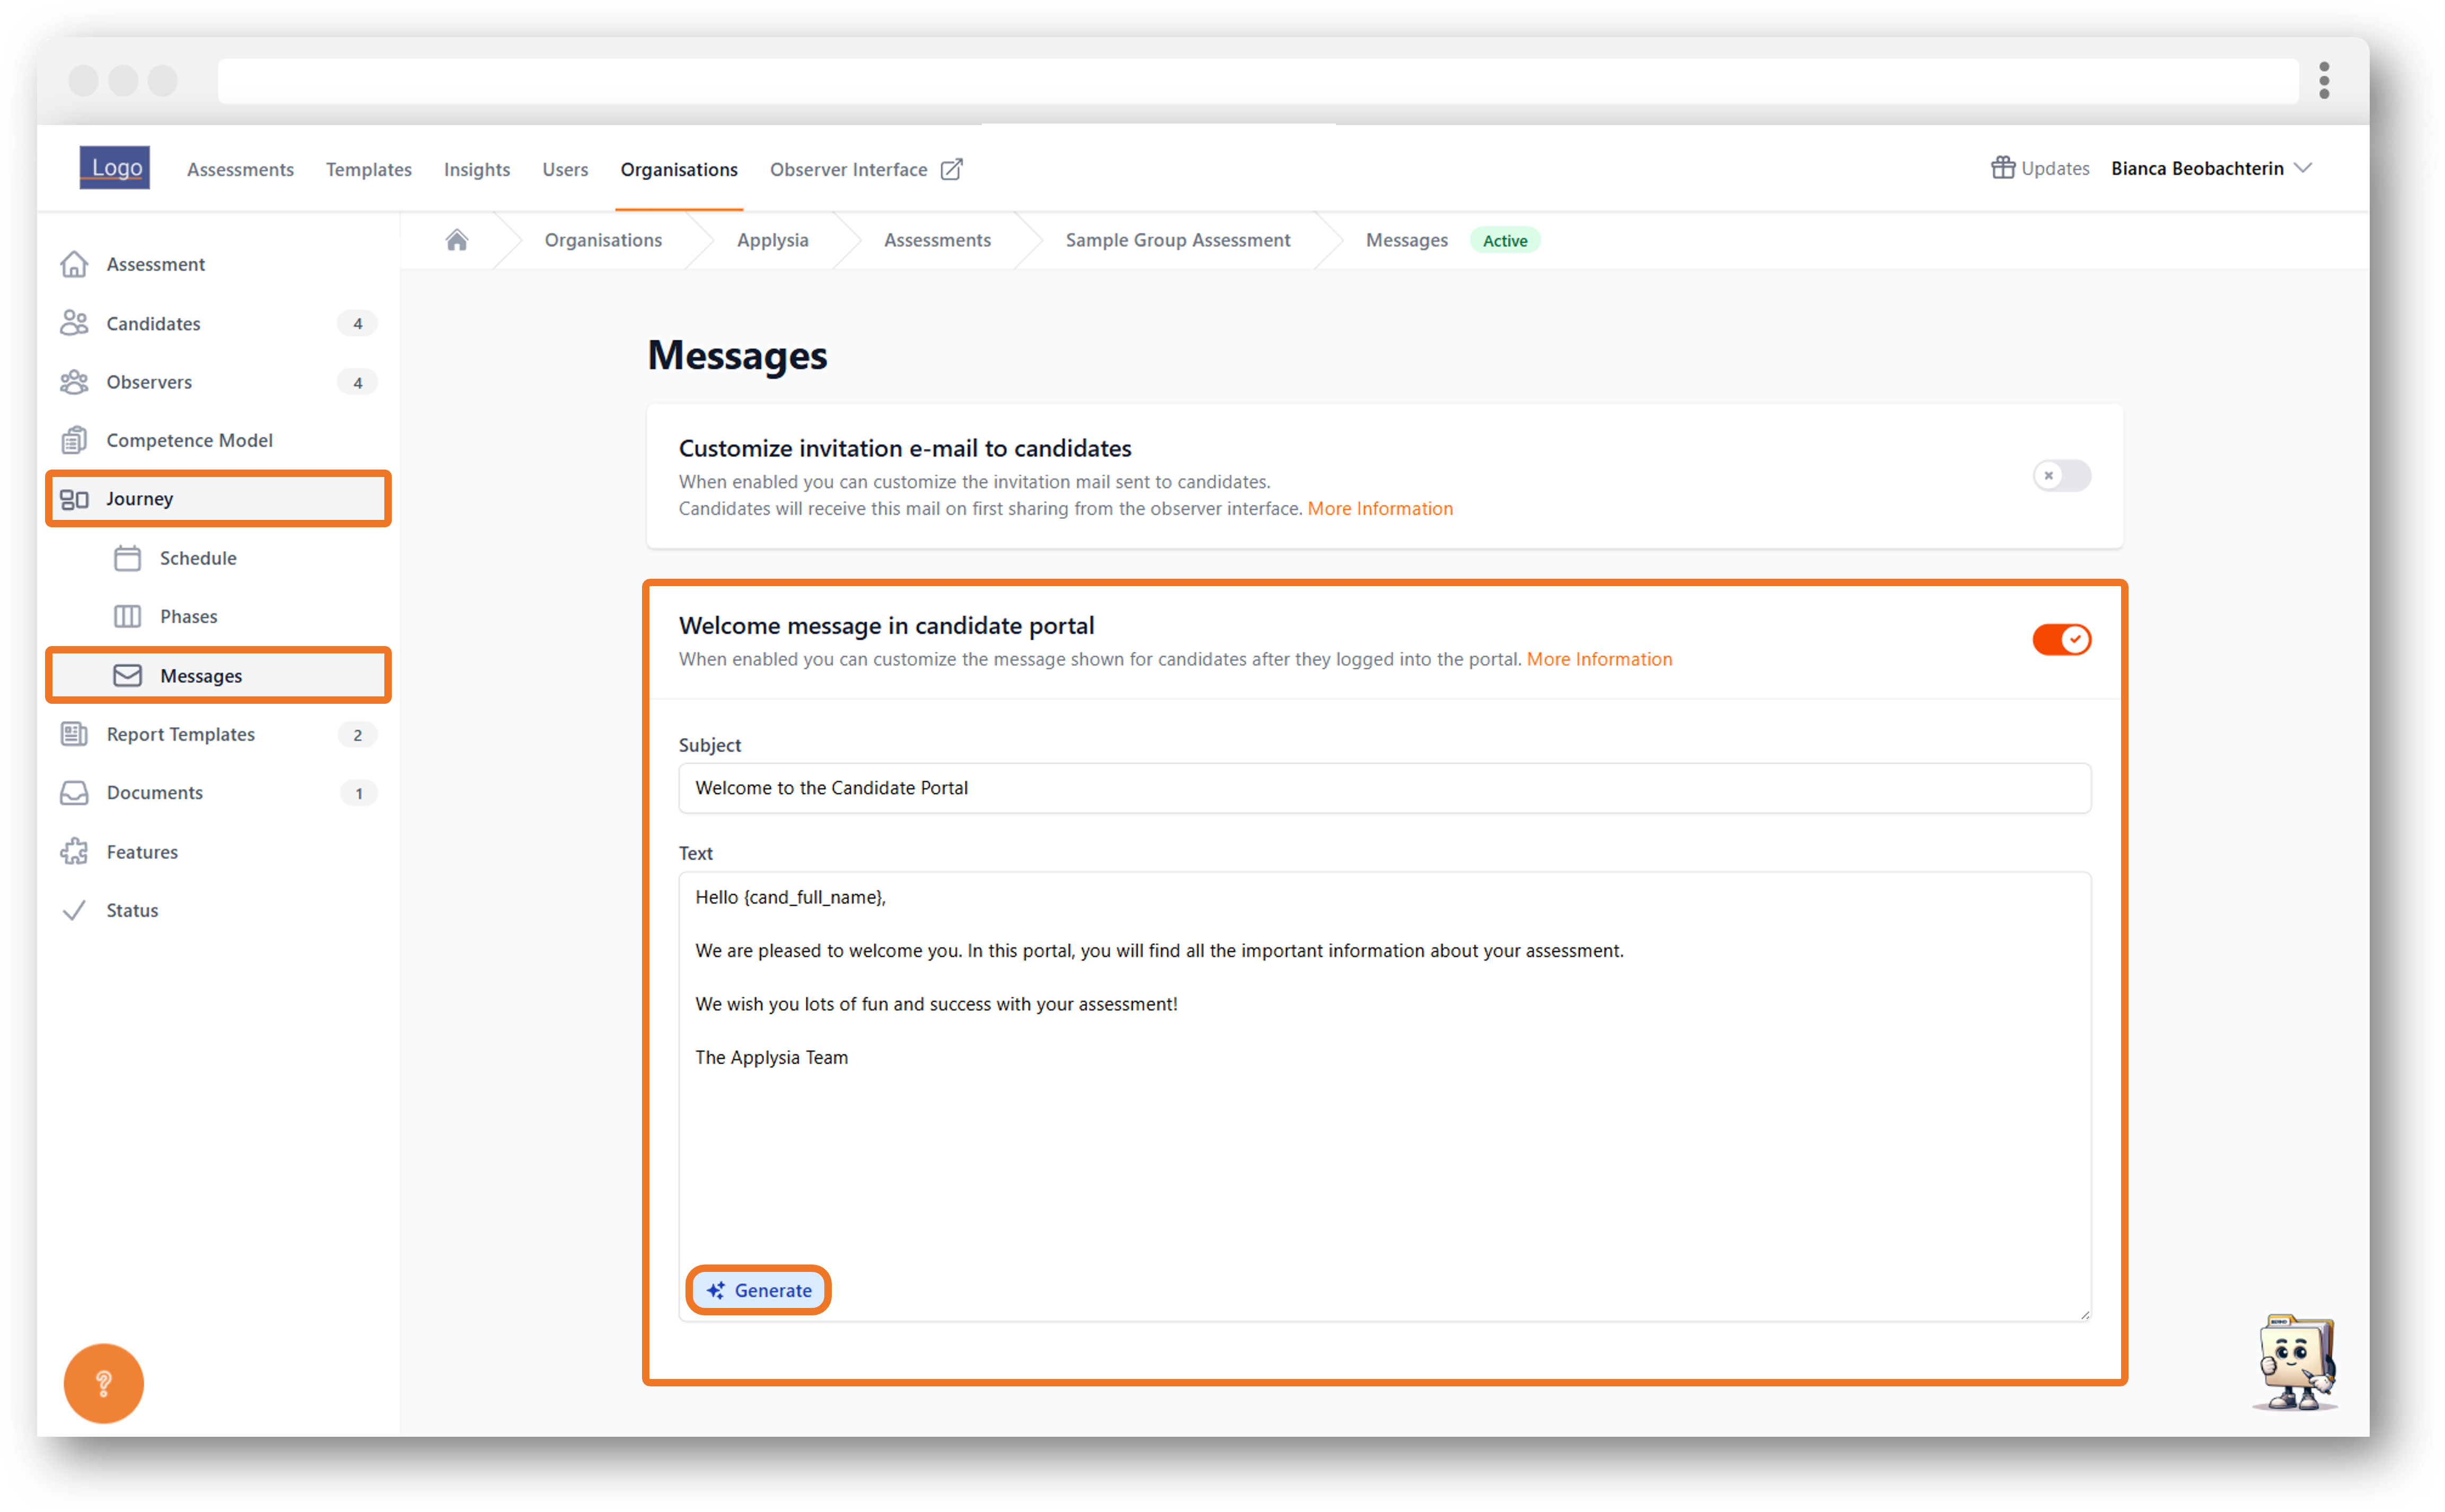Open the Assessments top menu
This screenshot has width=2445, height=1512.
(240, 169)
